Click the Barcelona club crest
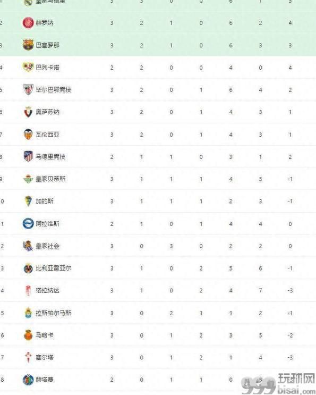This screenshot has height=395, width=316. [x=28, y=45]
